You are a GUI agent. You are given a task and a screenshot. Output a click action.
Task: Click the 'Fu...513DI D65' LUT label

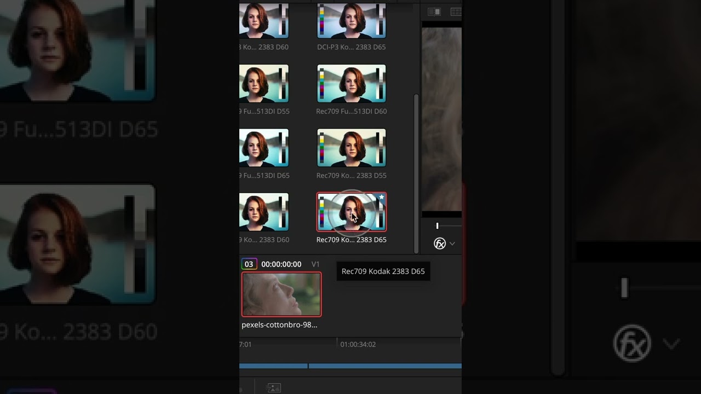tap(265, 176)
